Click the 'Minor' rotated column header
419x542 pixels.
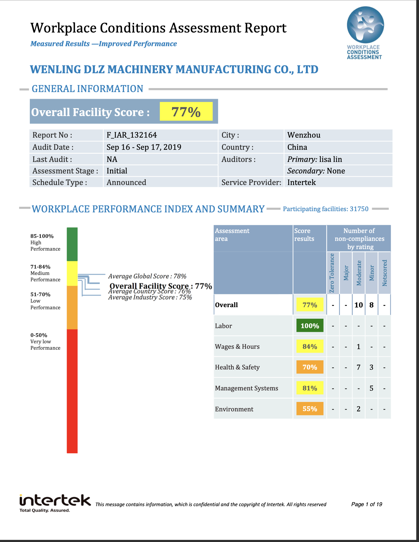(372, 273)
